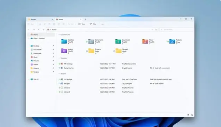Collapse the Favorites section
The width and height of the screenshot is (221, 127).
pyautogui.click(x=59, y=58)
